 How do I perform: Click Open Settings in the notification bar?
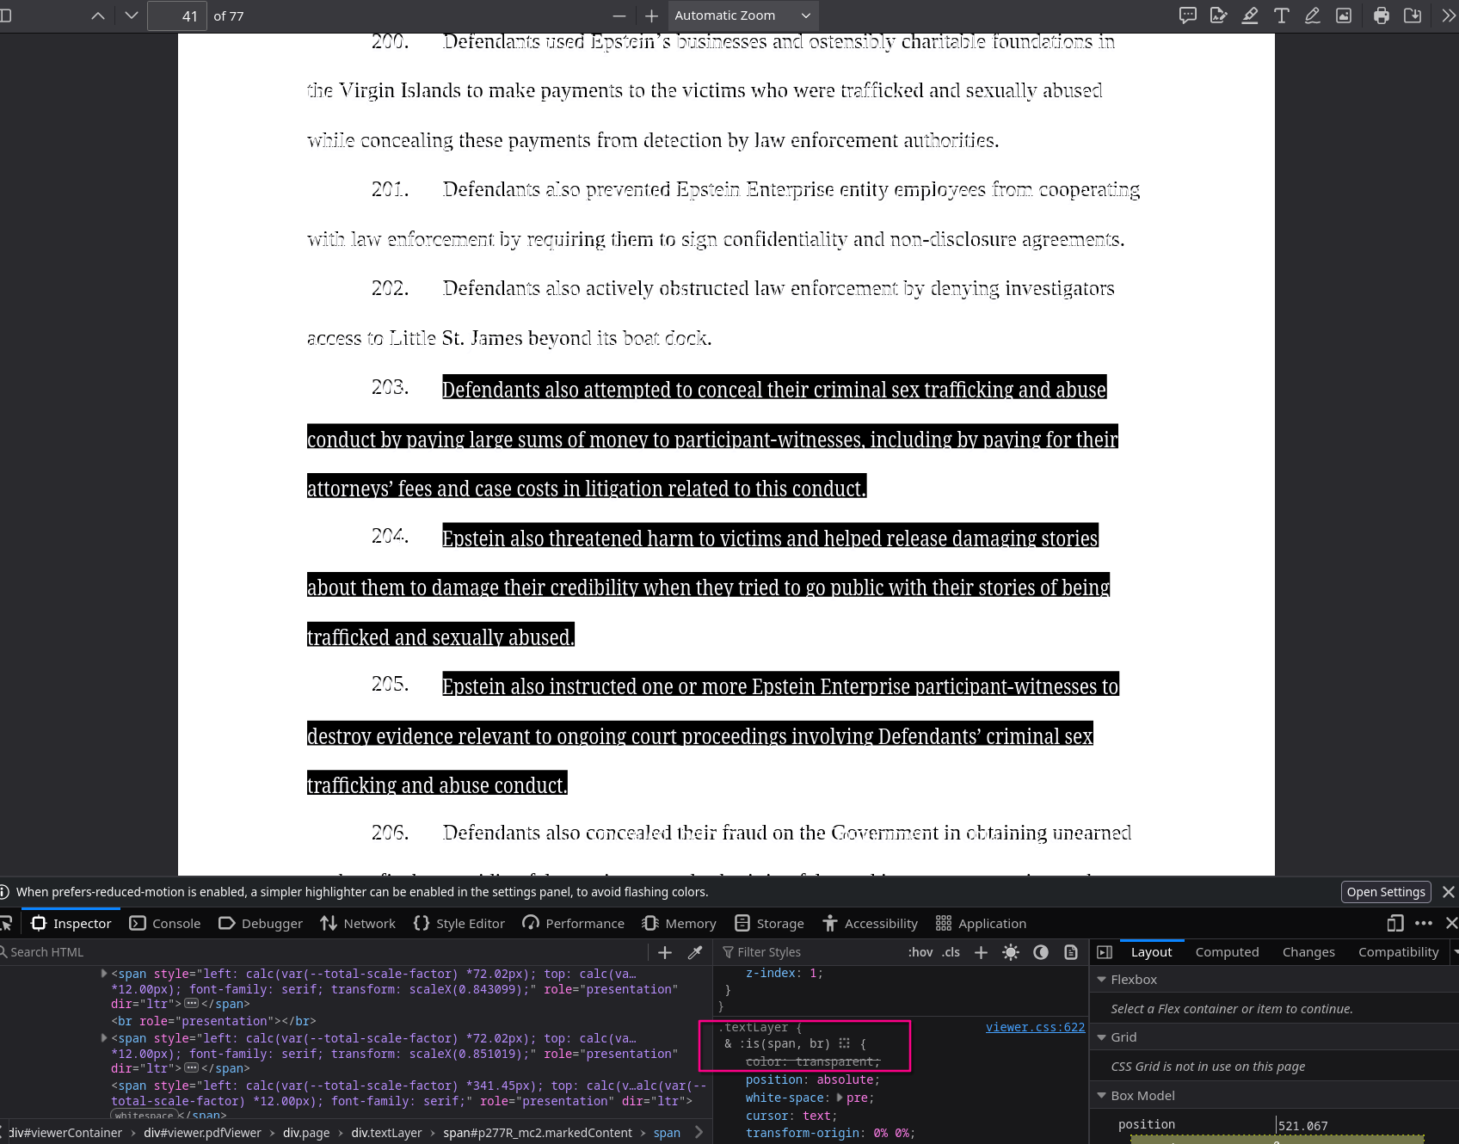pos(1386,892)
